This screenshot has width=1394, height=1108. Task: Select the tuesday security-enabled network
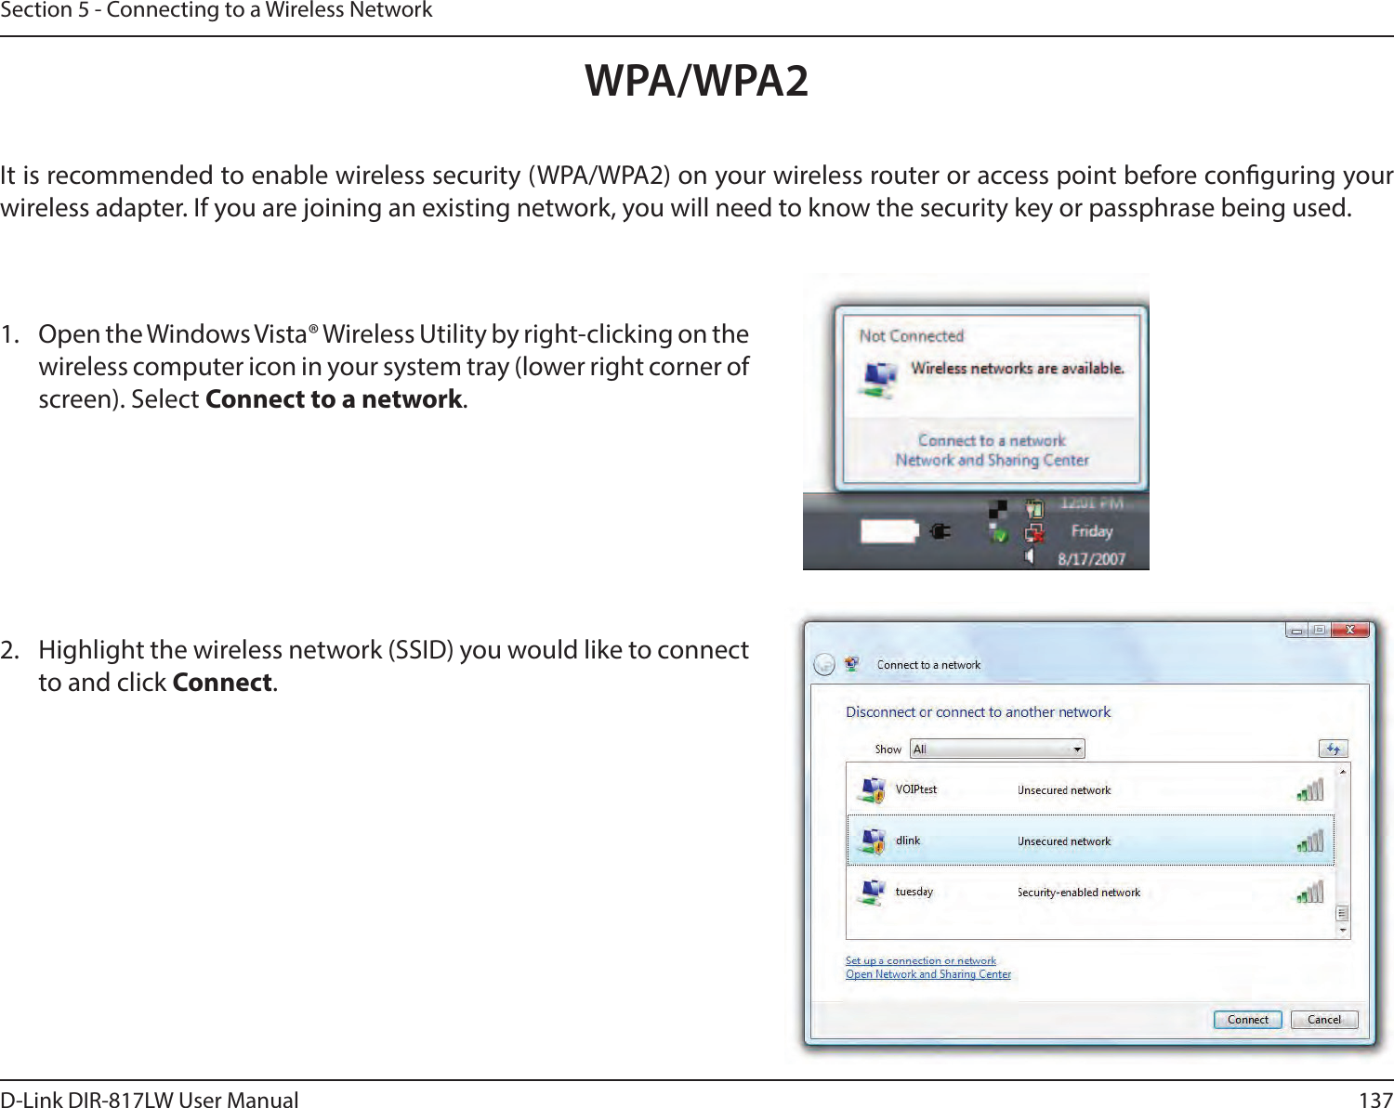click(1090, 892)
